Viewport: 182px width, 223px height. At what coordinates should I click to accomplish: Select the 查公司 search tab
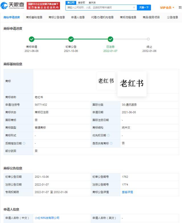pyautogui.click(x=71, y=2)
